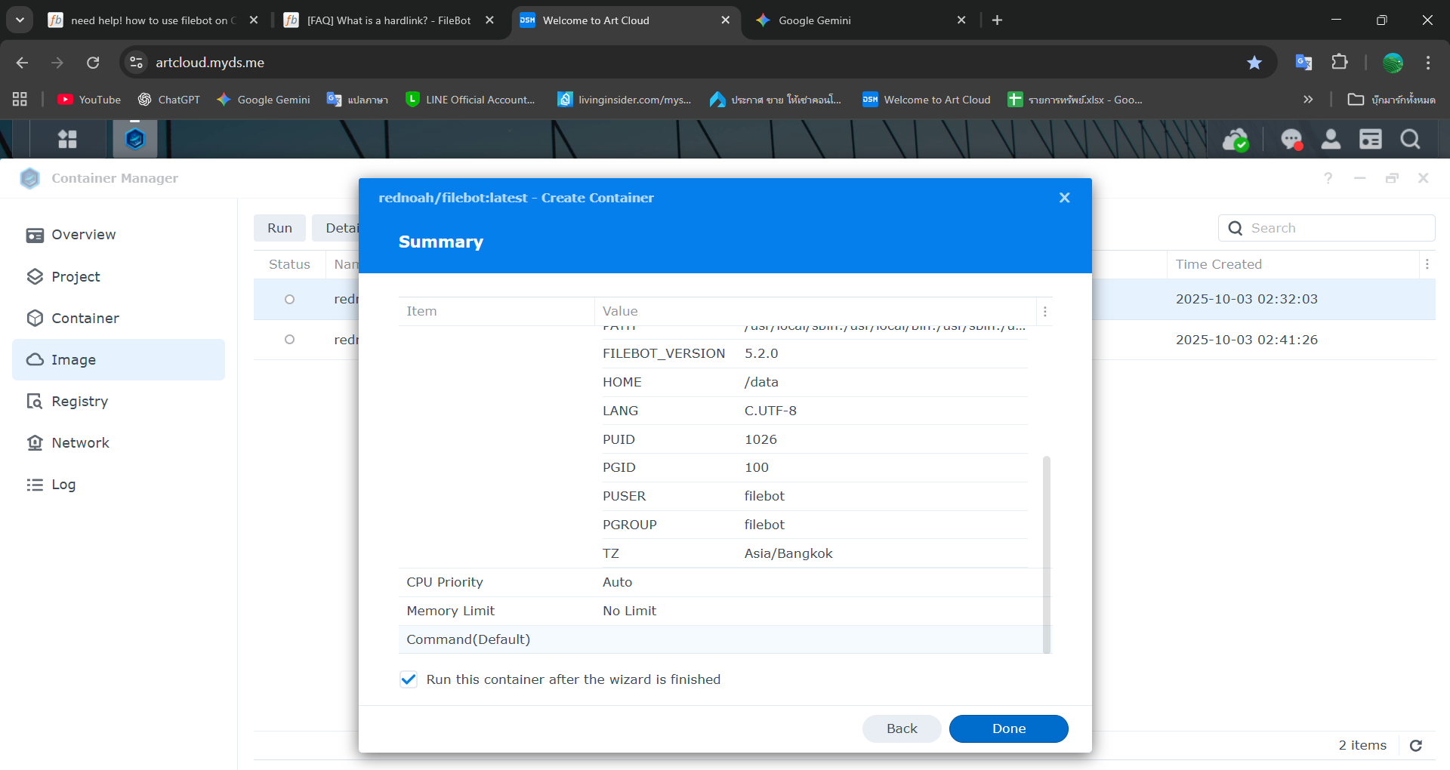Viewport: 1450px width, 770px height.
Task: Uncheck Run this container after wizard finished
Action: (x=409, y=679)
